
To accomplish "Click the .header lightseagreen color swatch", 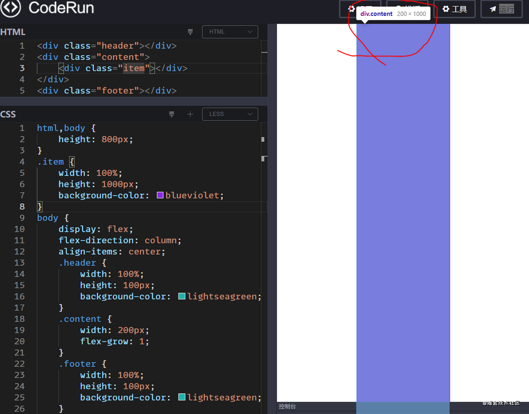I will click(182, 296).
